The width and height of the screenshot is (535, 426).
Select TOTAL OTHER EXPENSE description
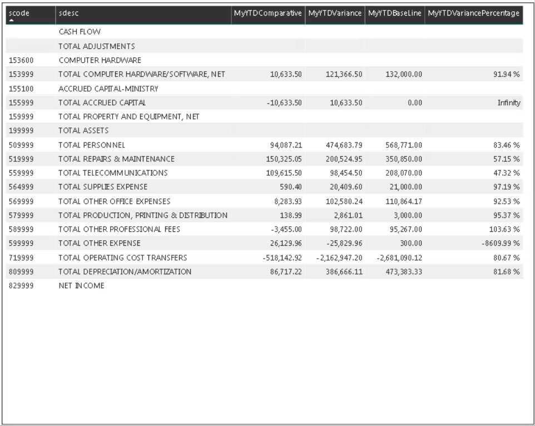100,243
